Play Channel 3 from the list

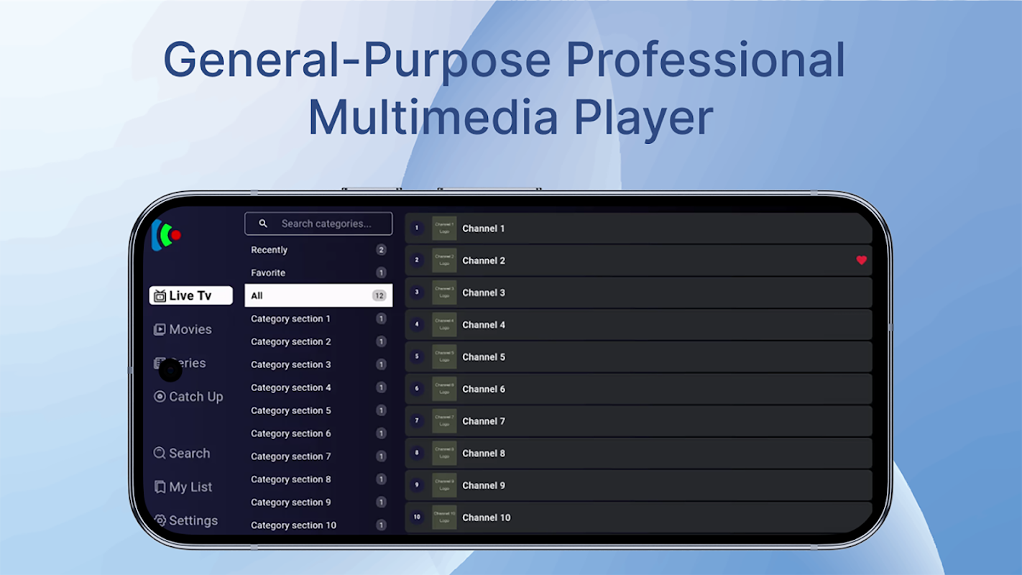tap(638, 293)
